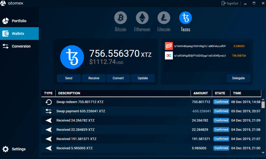Sort by the AMOUNT column header
The height and width of the screenshot is (159, 266).
201,93
